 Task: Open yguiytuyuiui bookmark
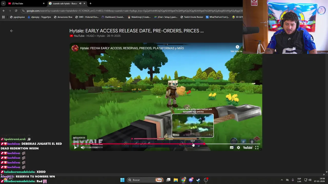pyautogui.click(x=17, y=17)
